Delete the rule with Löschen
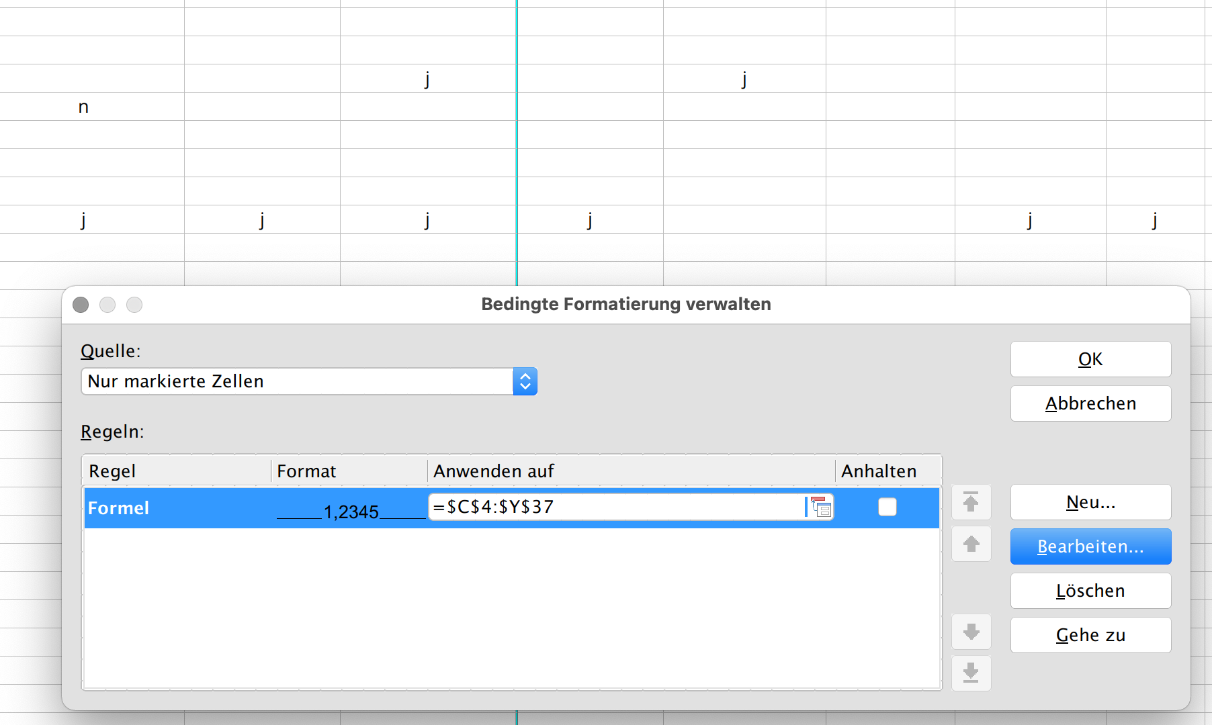Screen dimensions: 1212x725 coord(1090,591)
